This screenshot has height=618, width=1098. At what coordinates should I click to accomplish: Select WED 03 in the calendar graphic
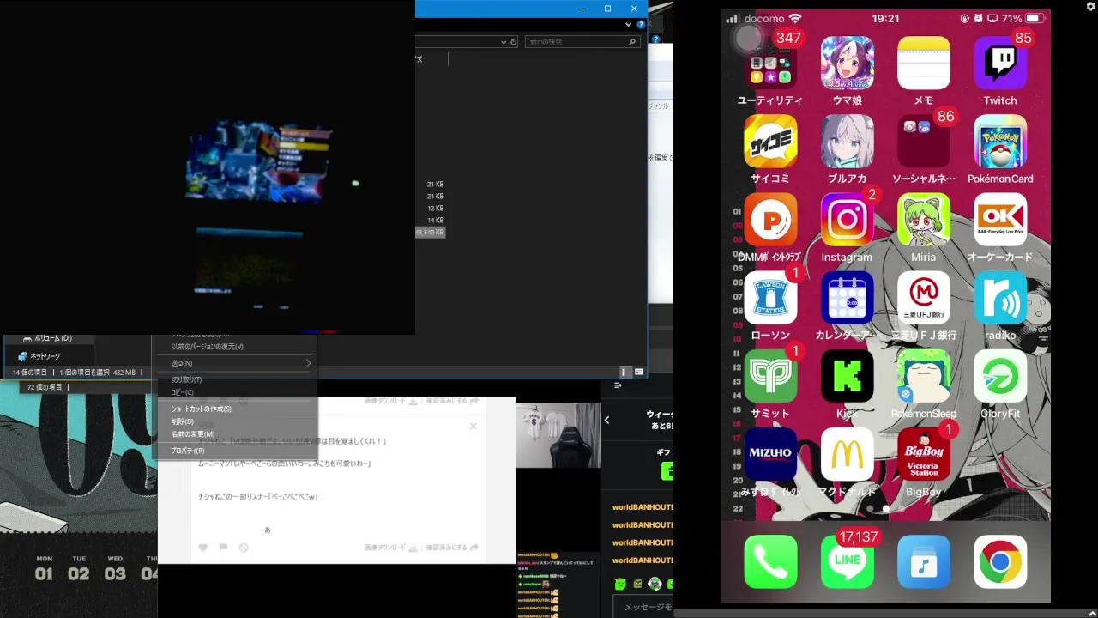(x=115, y=569)
